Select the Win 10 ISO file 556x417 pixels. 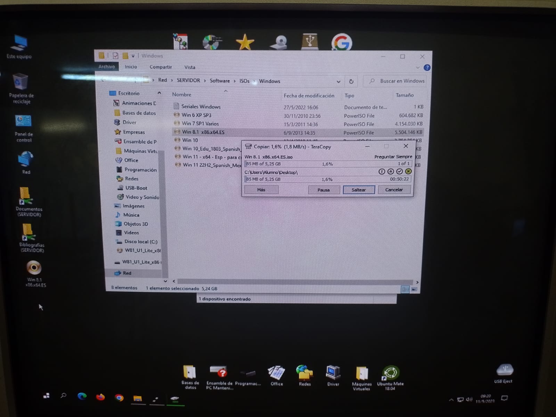point(190,140)
